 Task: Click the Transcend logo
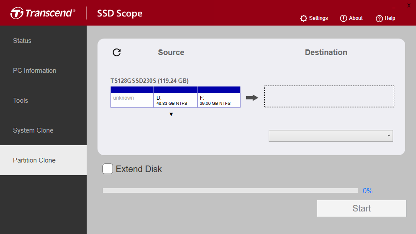[43, 13]
